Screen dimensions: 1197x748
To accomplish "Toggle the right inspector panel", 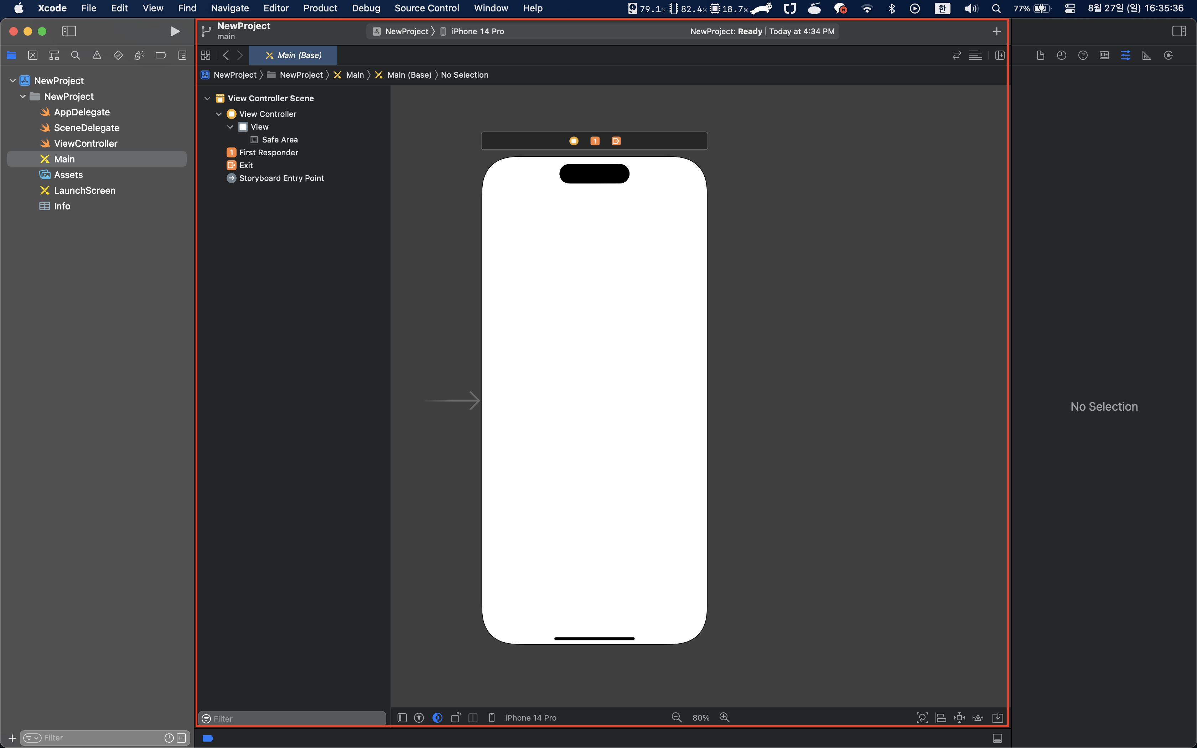I will (x=1179, y=31).
